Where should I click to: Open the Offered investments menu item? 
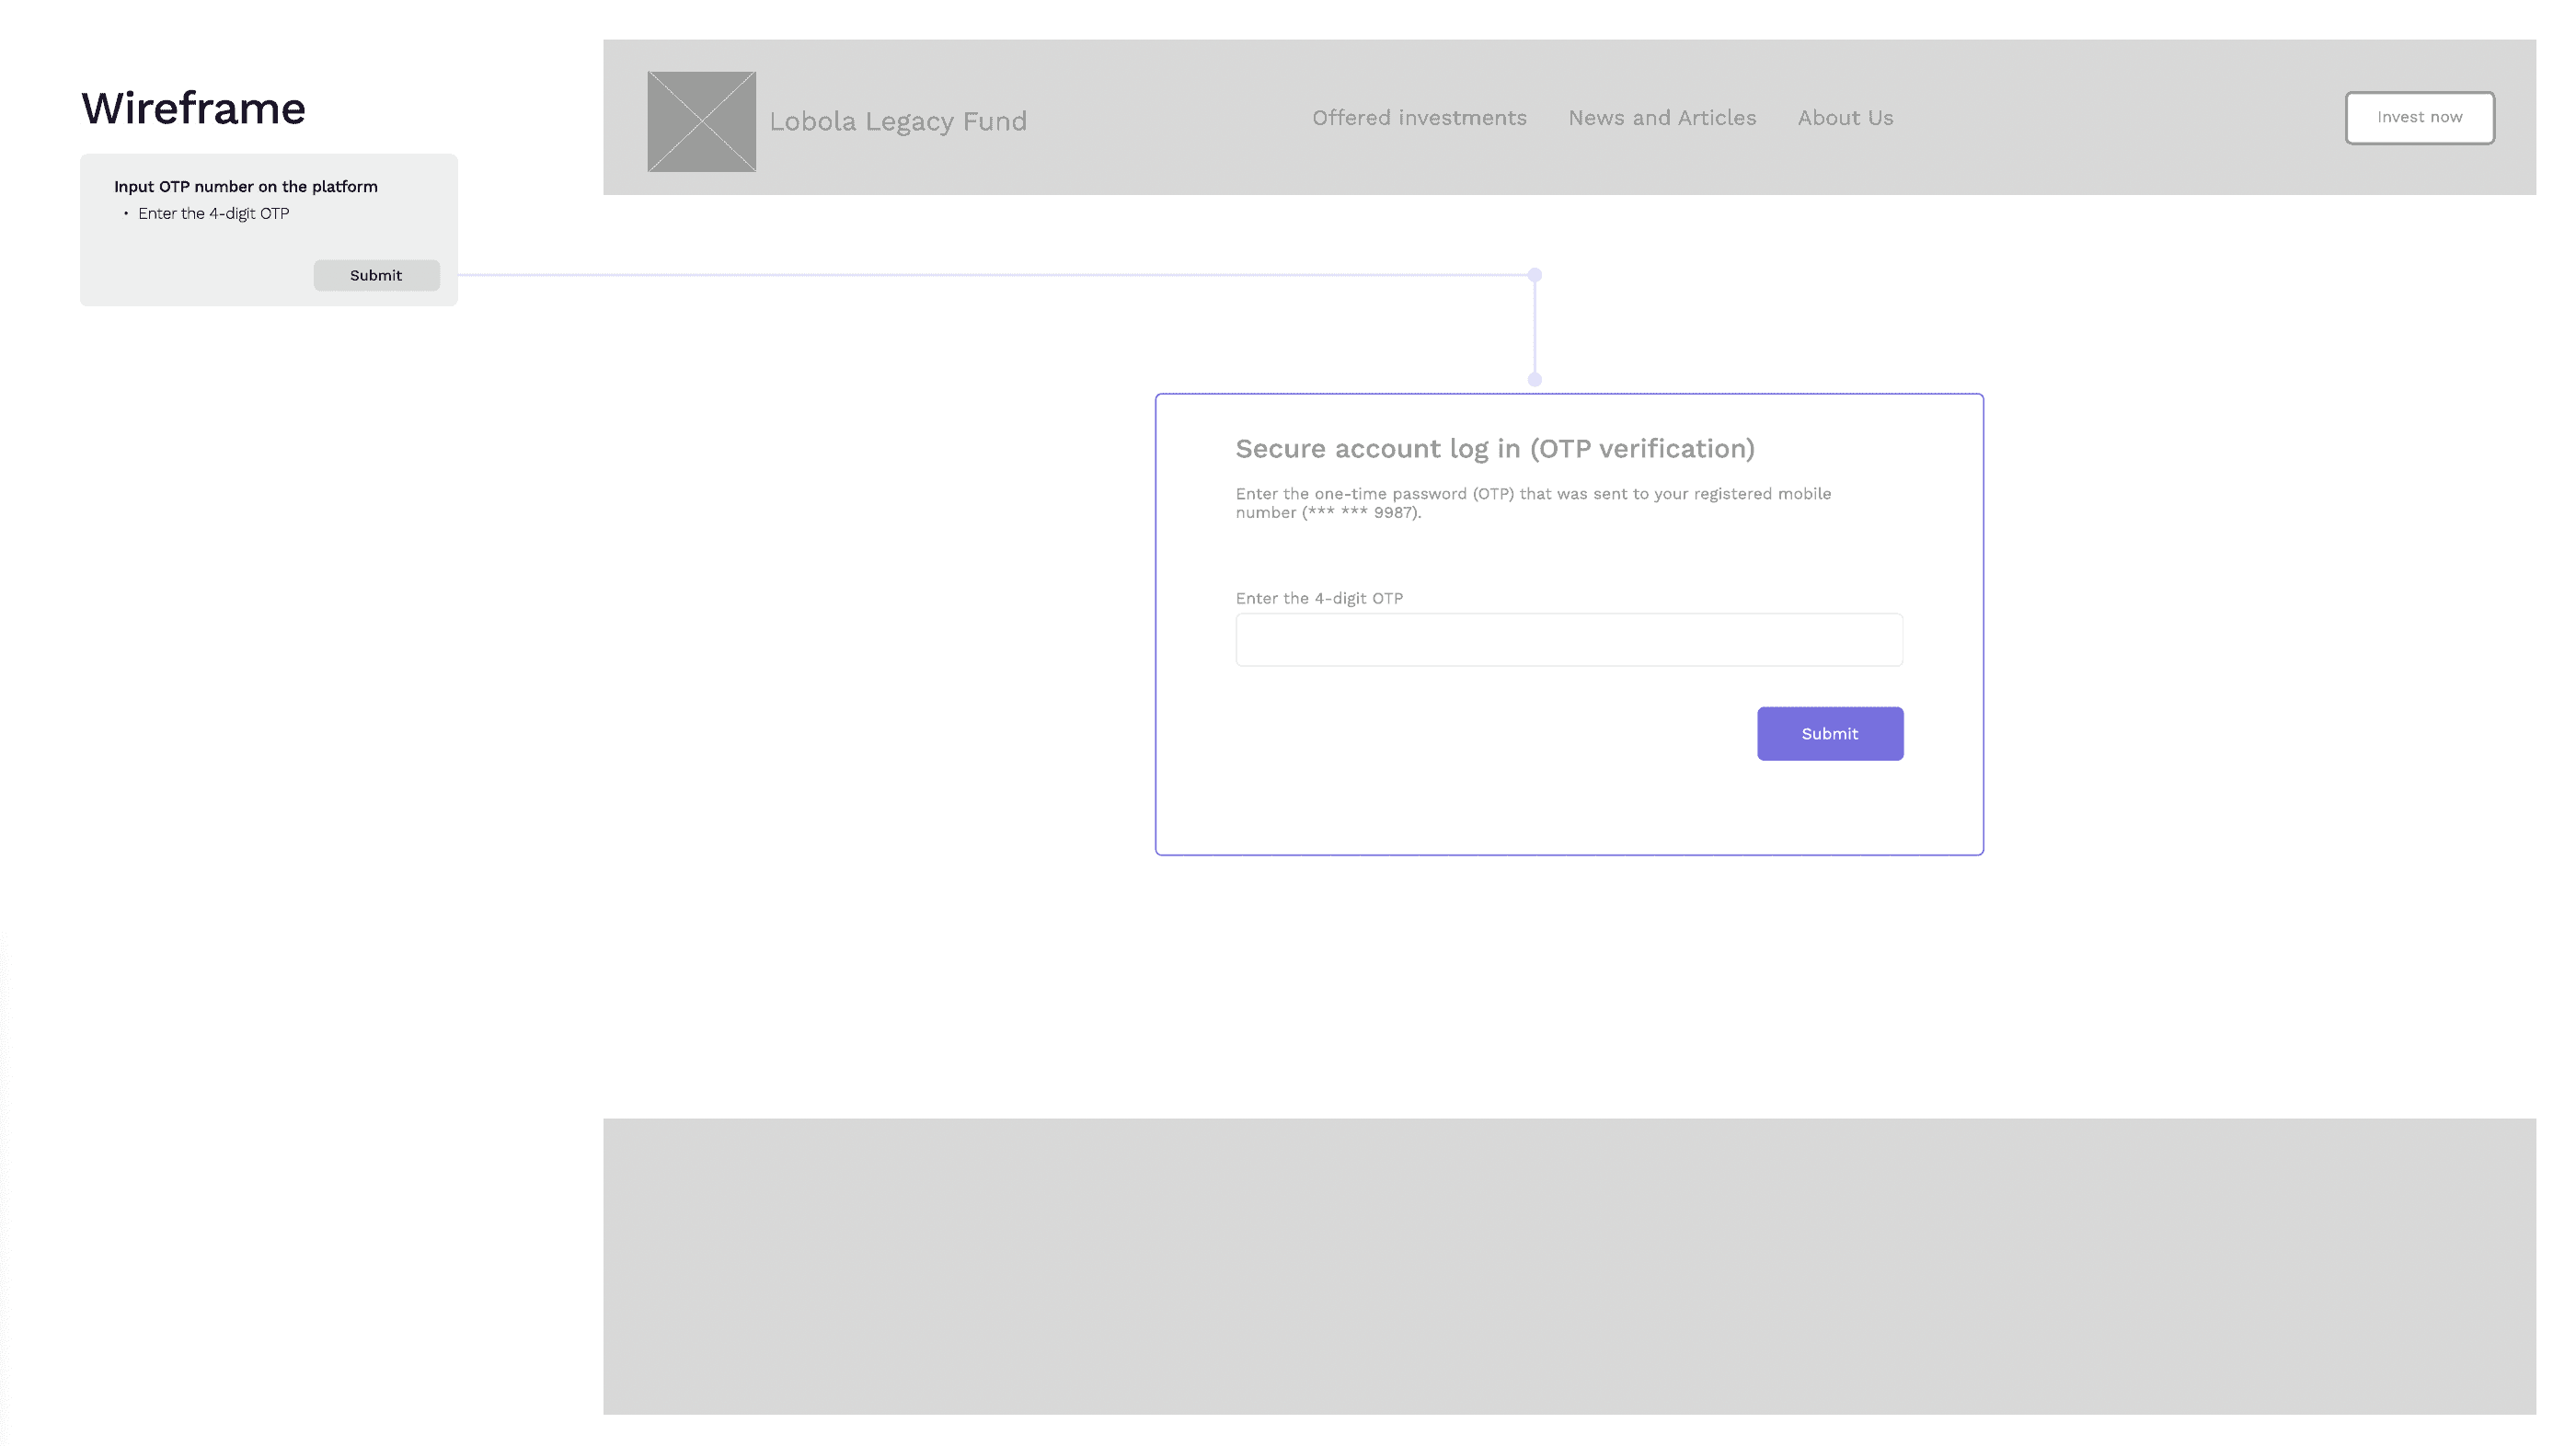pyautogui.click(x=1418, y=118)
